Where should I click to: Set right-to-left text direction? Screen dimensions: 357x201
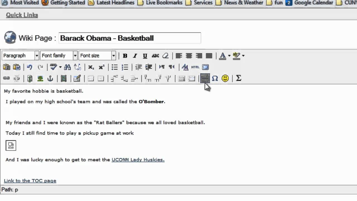coord(172,67)
